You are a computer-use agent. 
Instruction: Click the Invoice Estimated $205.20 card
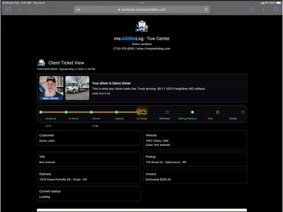tap(195, 177)
